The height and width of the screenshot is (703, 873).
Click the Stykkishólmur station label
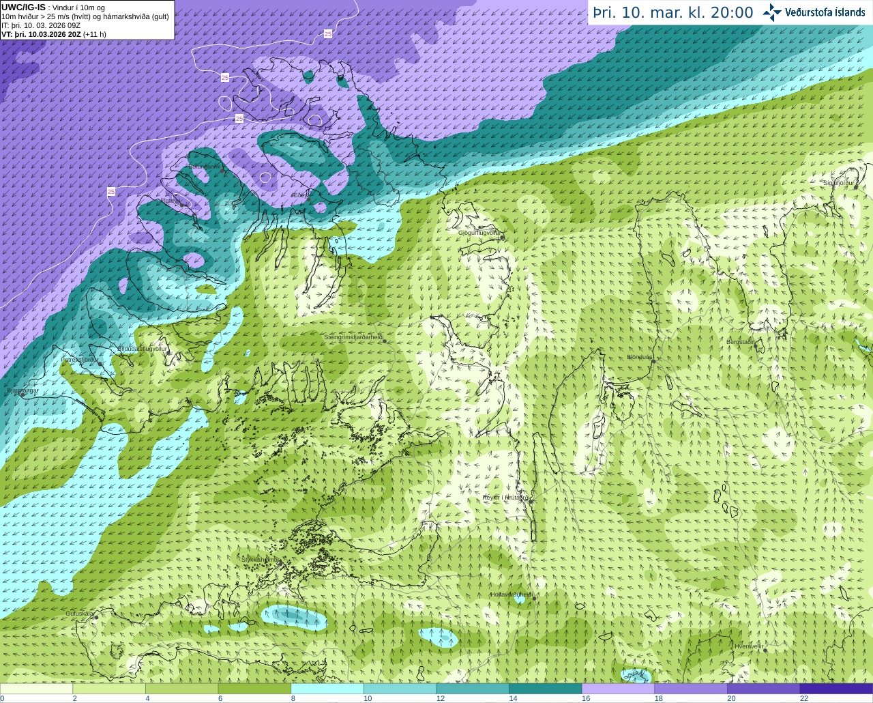(260, 559)
